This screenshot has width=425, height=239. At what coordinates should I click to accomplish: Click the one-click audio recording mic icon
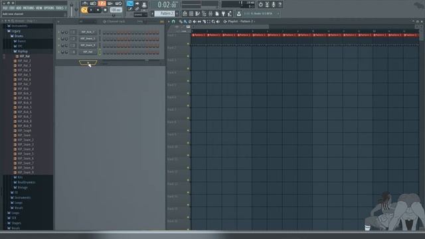[x=274, y=5]
